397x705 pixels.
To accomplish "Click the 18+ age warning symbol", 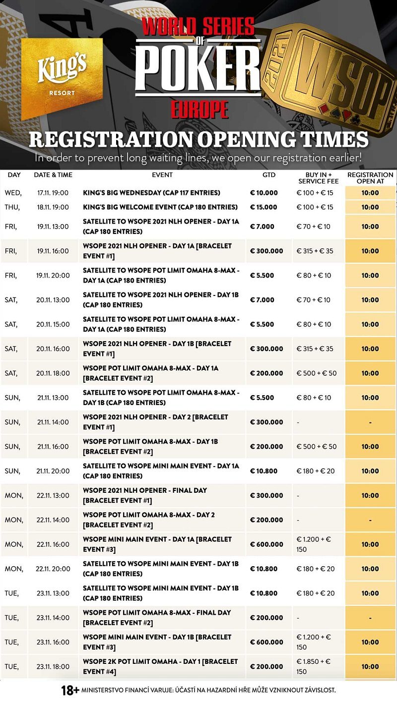I will (x=69, y=690).
